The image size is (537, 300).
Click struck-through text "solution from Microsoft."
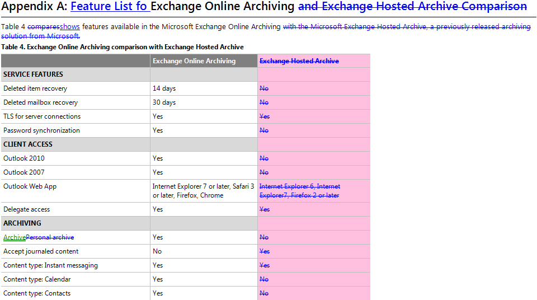pyautogui.click(x=40, y=36)
